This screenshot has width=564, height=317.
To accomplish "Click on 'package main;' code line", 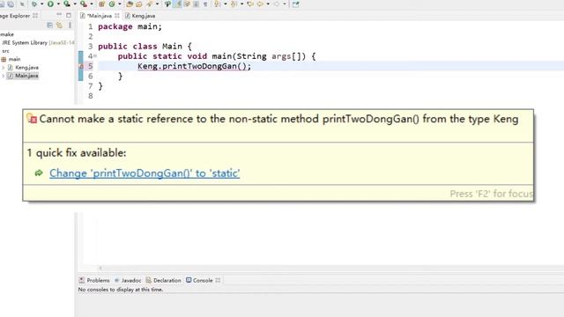I will click(x=130, y=26).
